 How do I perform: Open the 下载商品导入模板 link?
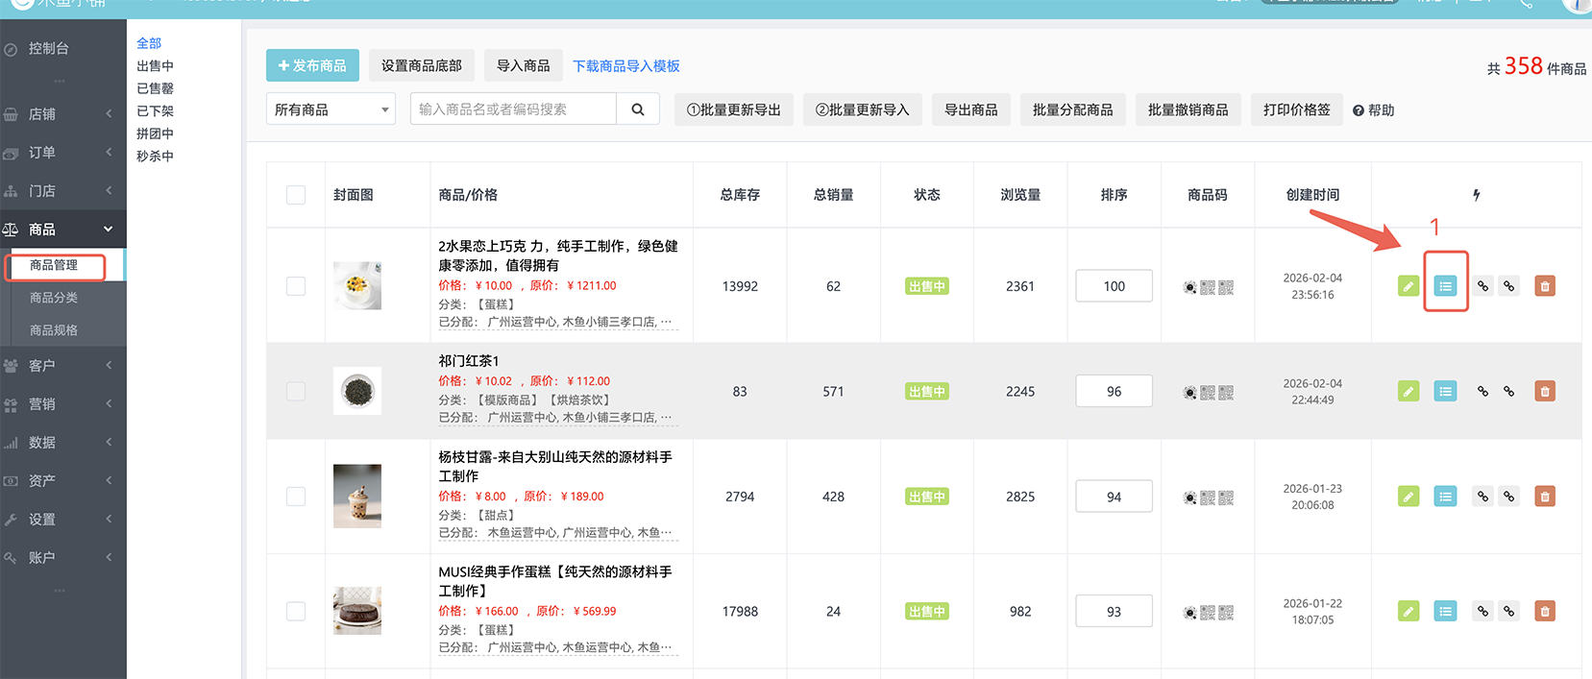625,66
